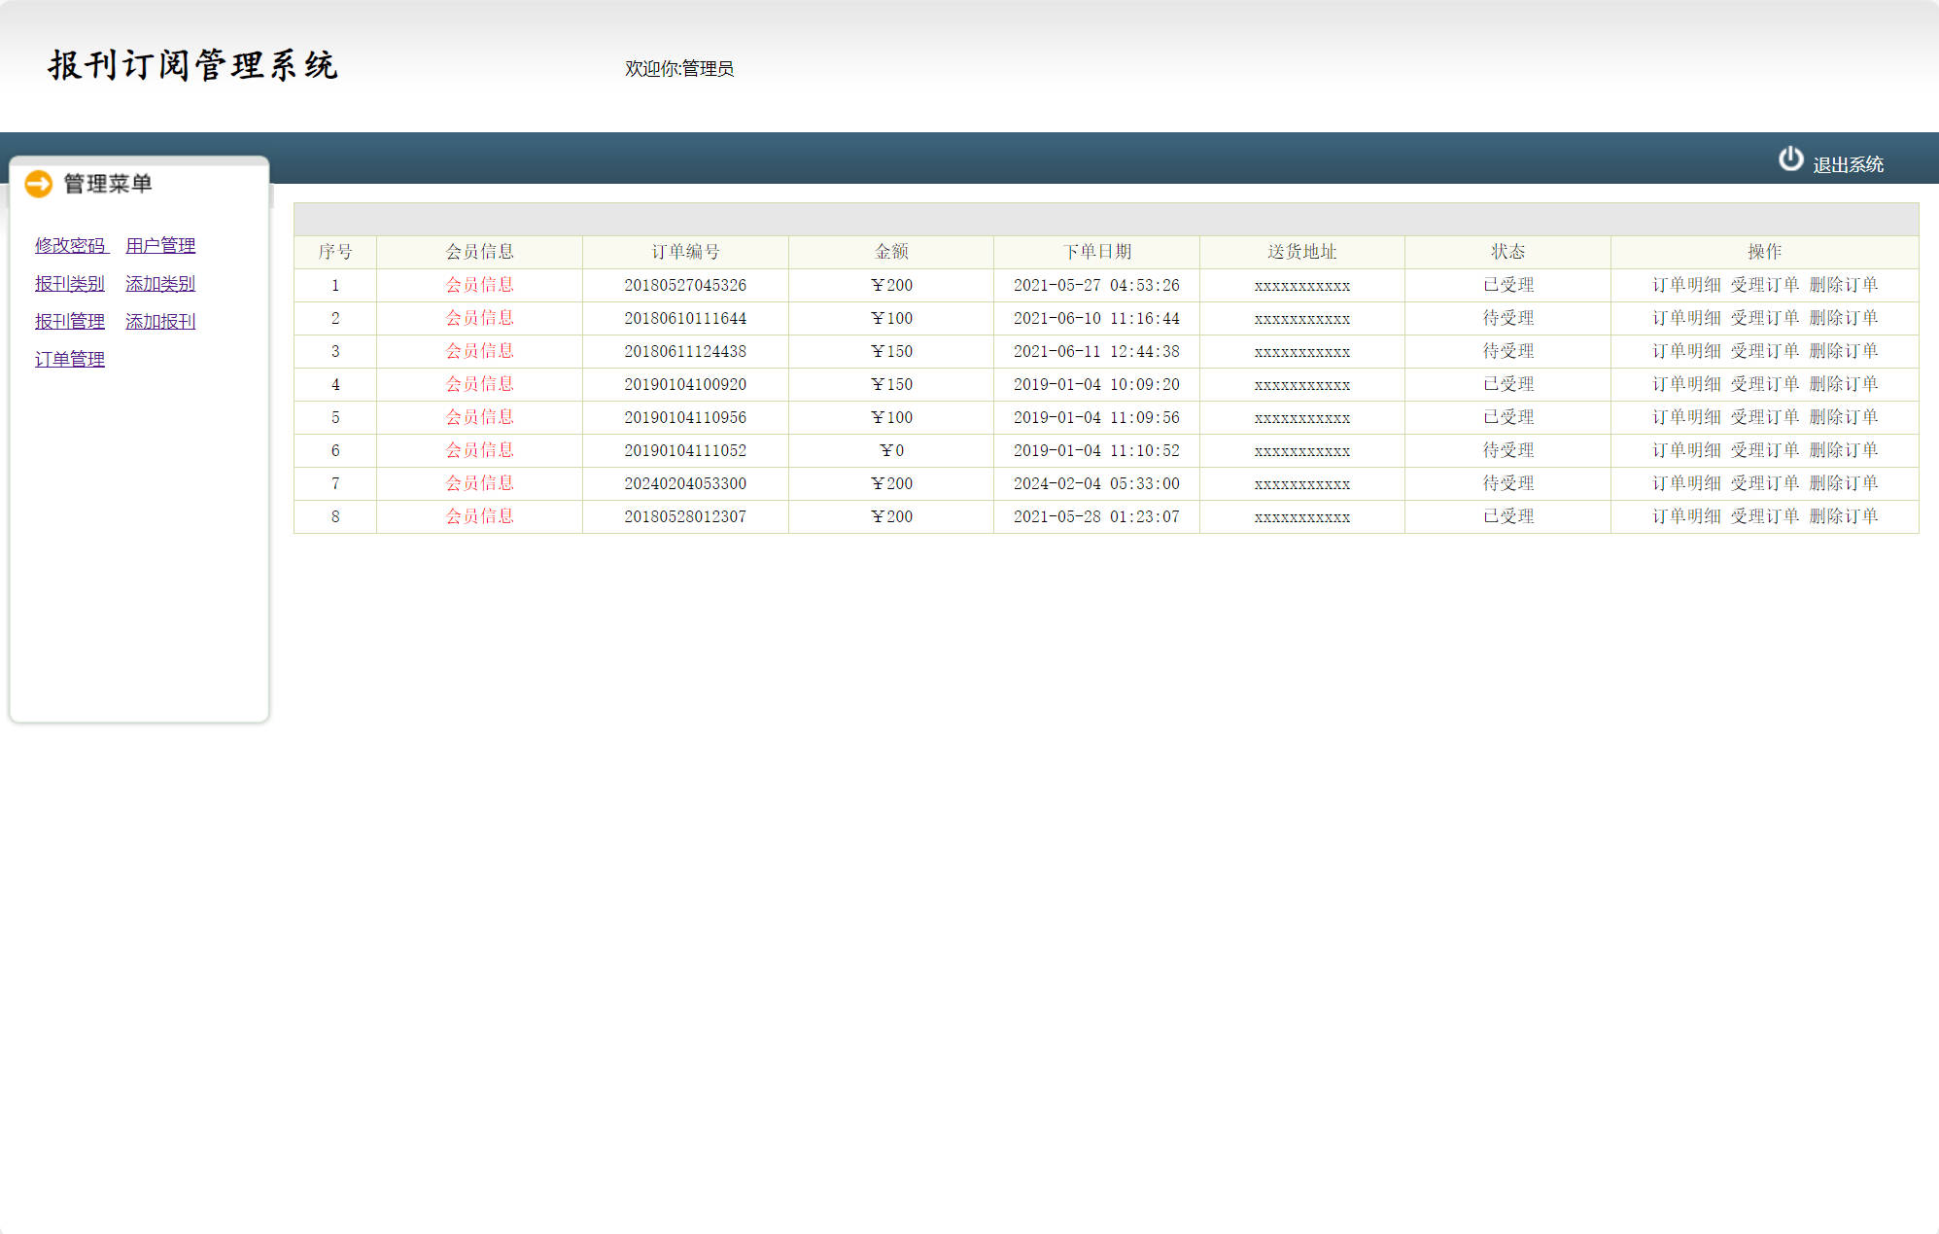This screenshot has height=1234, width=1939.
Task: Open 会员信息 link in row 7
Action: point(479,483)
